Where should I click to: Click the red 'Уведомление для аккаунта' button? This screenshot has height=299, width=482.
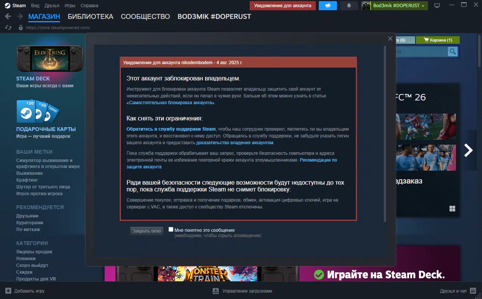pos(283,6)
